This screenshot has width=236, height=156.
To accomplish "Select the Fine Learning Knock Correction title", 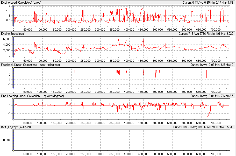I will tap(32, 96).
